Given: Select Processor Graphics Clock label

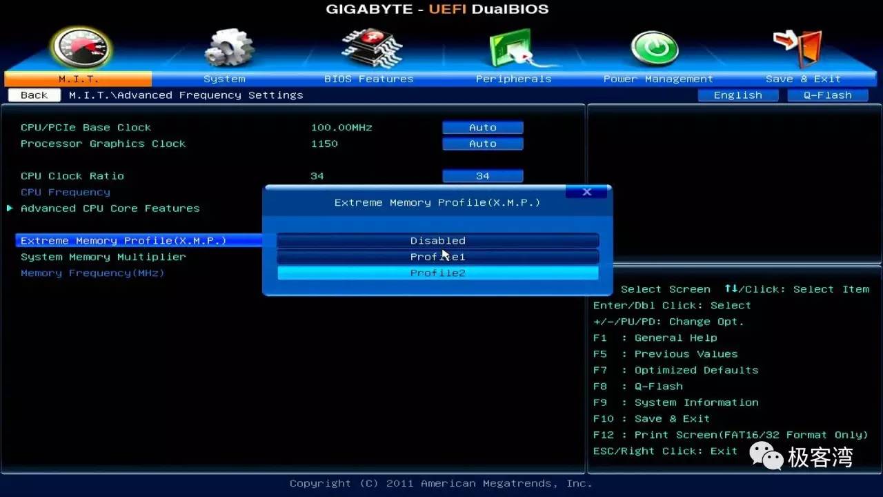Looking at the screenshot, I should click(103, 144).
